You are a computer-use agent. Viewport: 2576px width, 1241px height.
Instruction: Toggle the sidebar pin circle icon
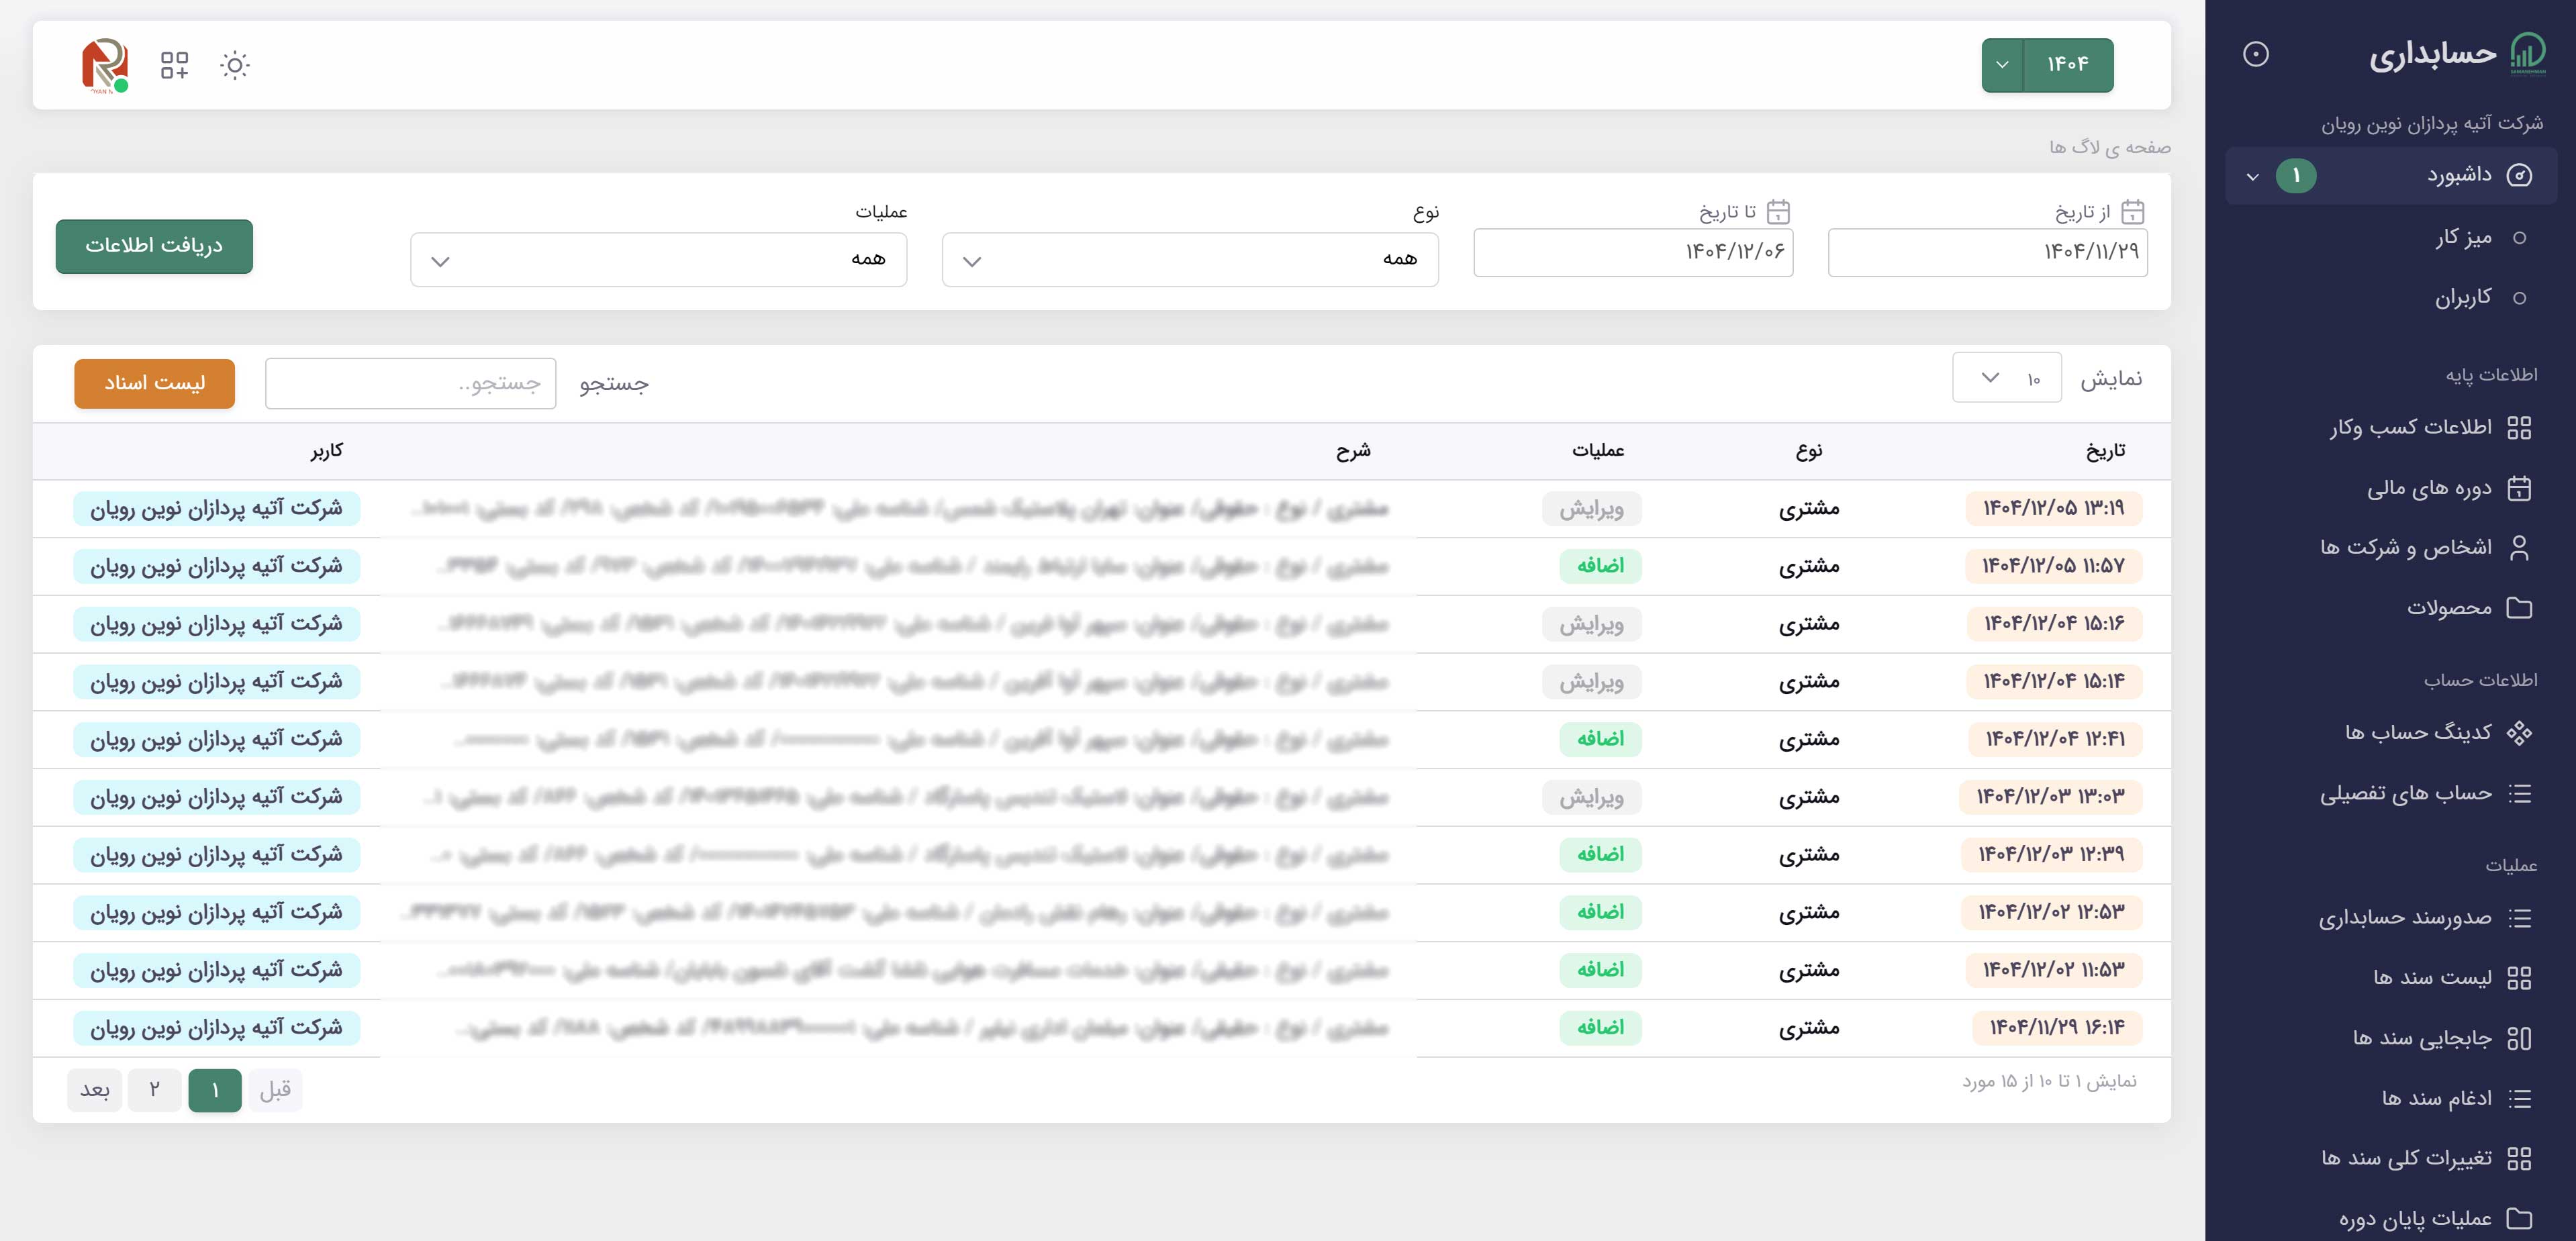pos(2256,54)
